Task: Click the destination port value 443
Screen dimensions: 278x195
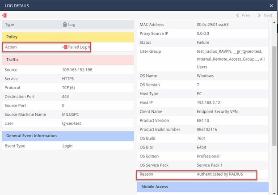Action: (x=65, y=97)
